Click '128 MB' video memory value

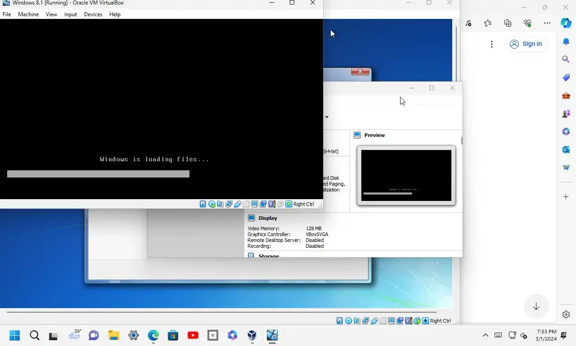[314, 228]
